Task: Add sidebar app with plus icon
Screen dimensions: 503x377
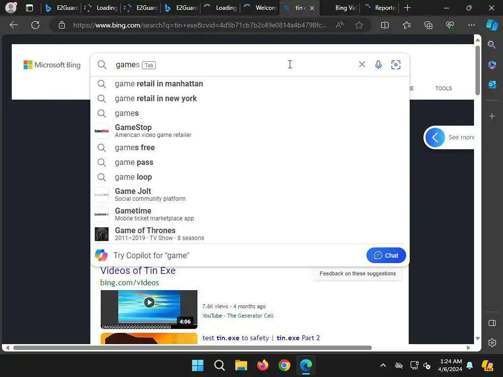Action: pos(492,116)
